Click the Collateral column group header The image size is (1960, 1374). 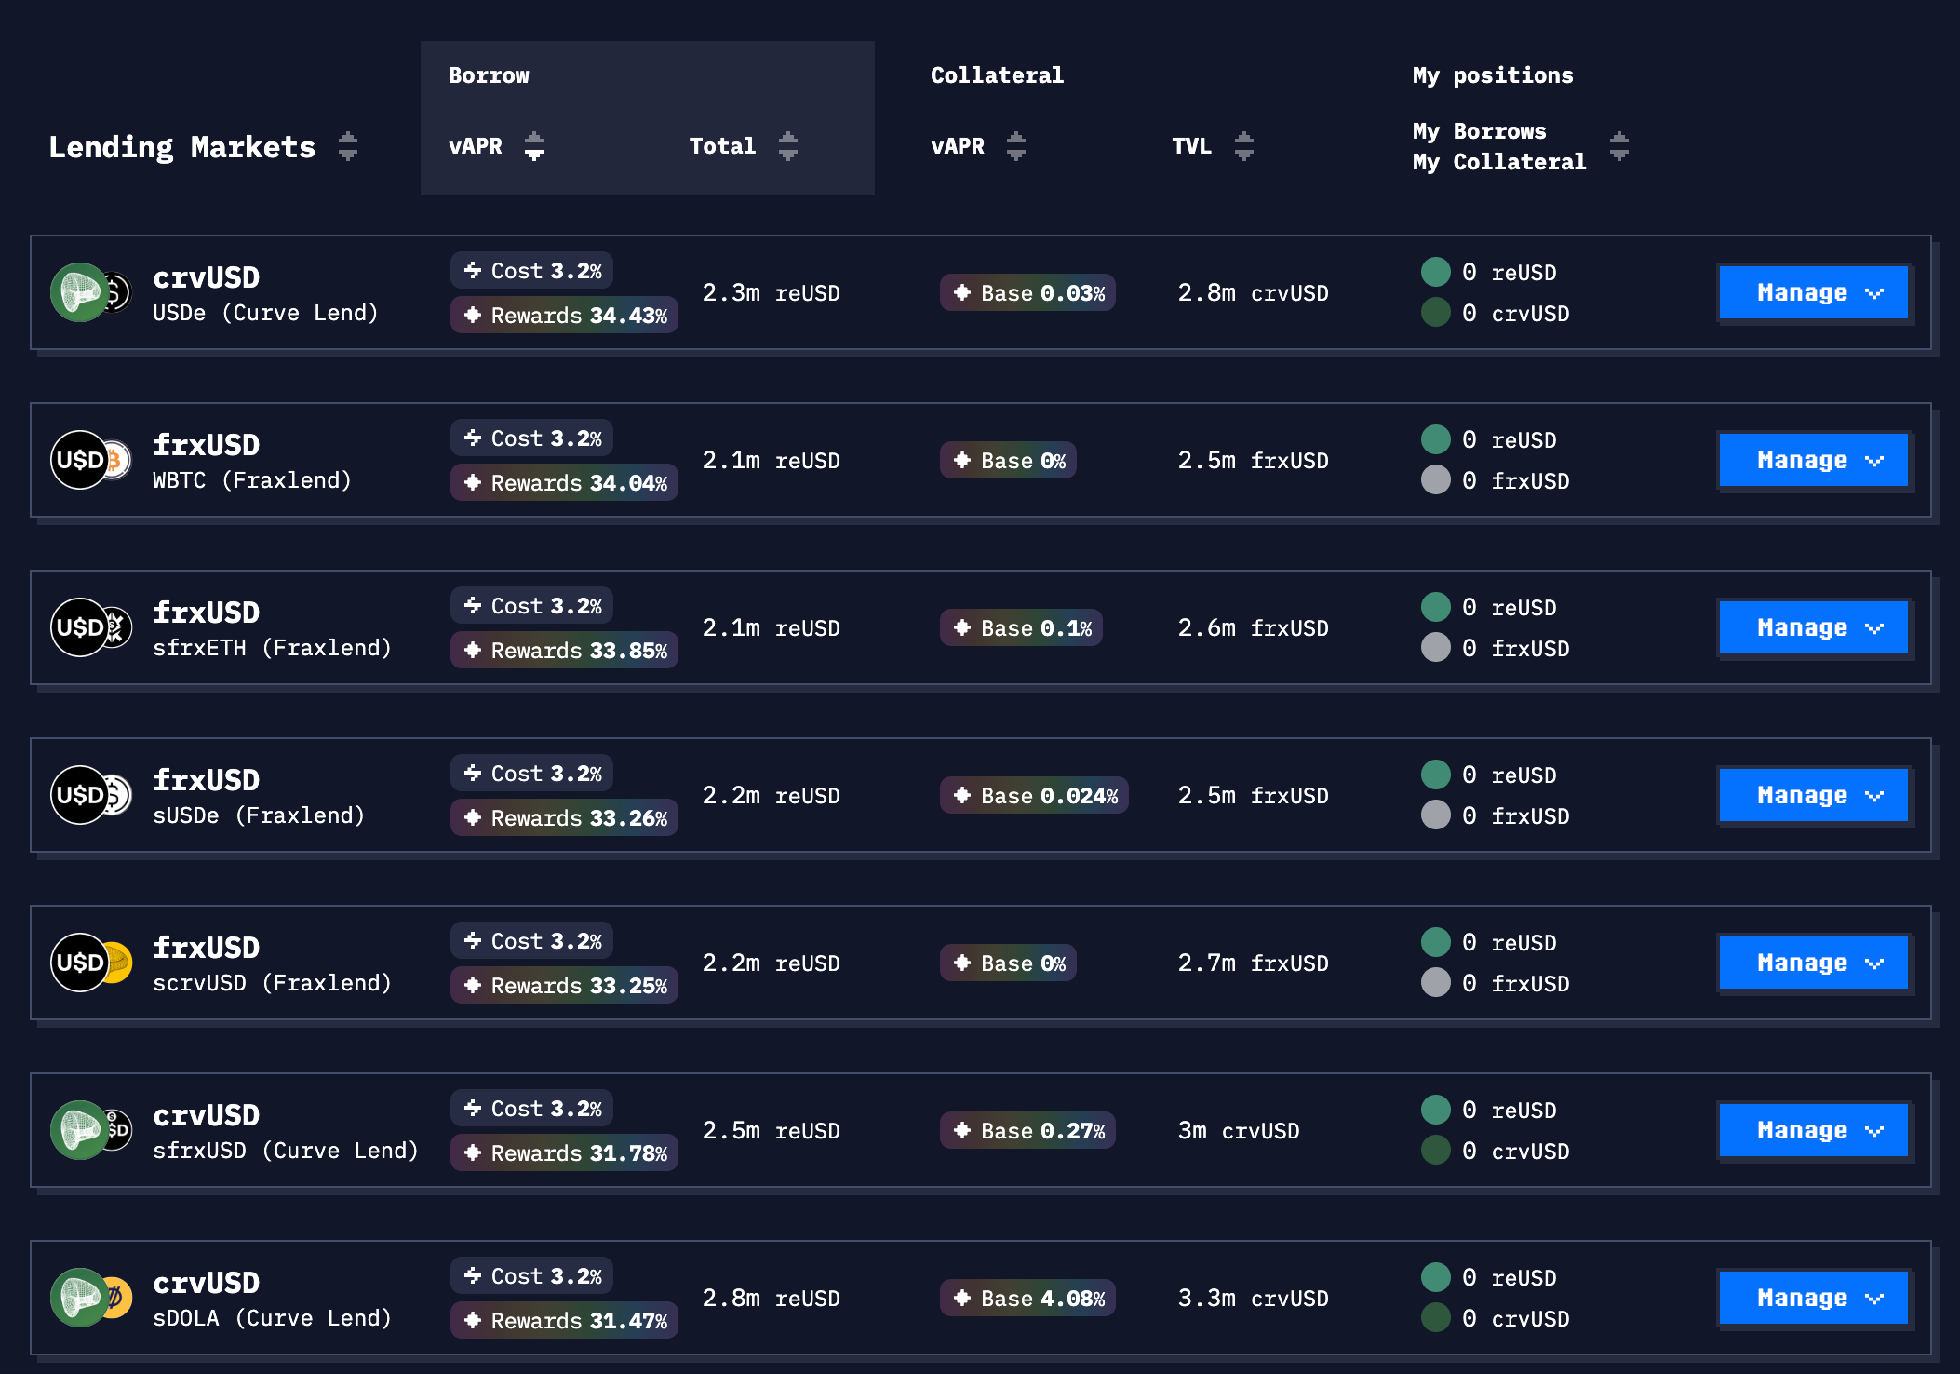tap(997, 75)
